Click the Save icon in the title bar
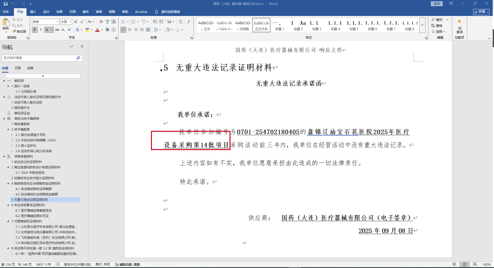 6,4
